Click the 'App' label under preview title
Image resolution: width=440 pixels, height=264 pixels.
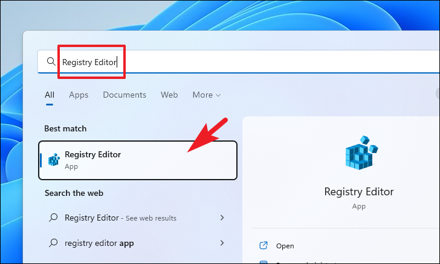pyautogui.click(x=359, y=206)
